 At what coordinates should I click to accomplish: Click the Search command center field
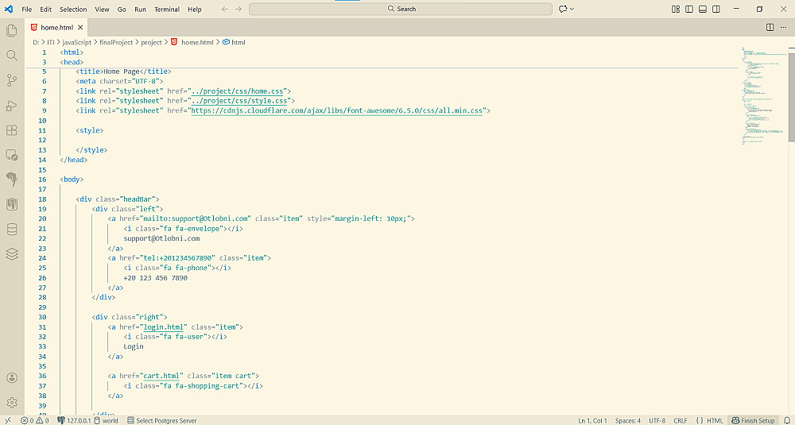(x=401, y=9)
